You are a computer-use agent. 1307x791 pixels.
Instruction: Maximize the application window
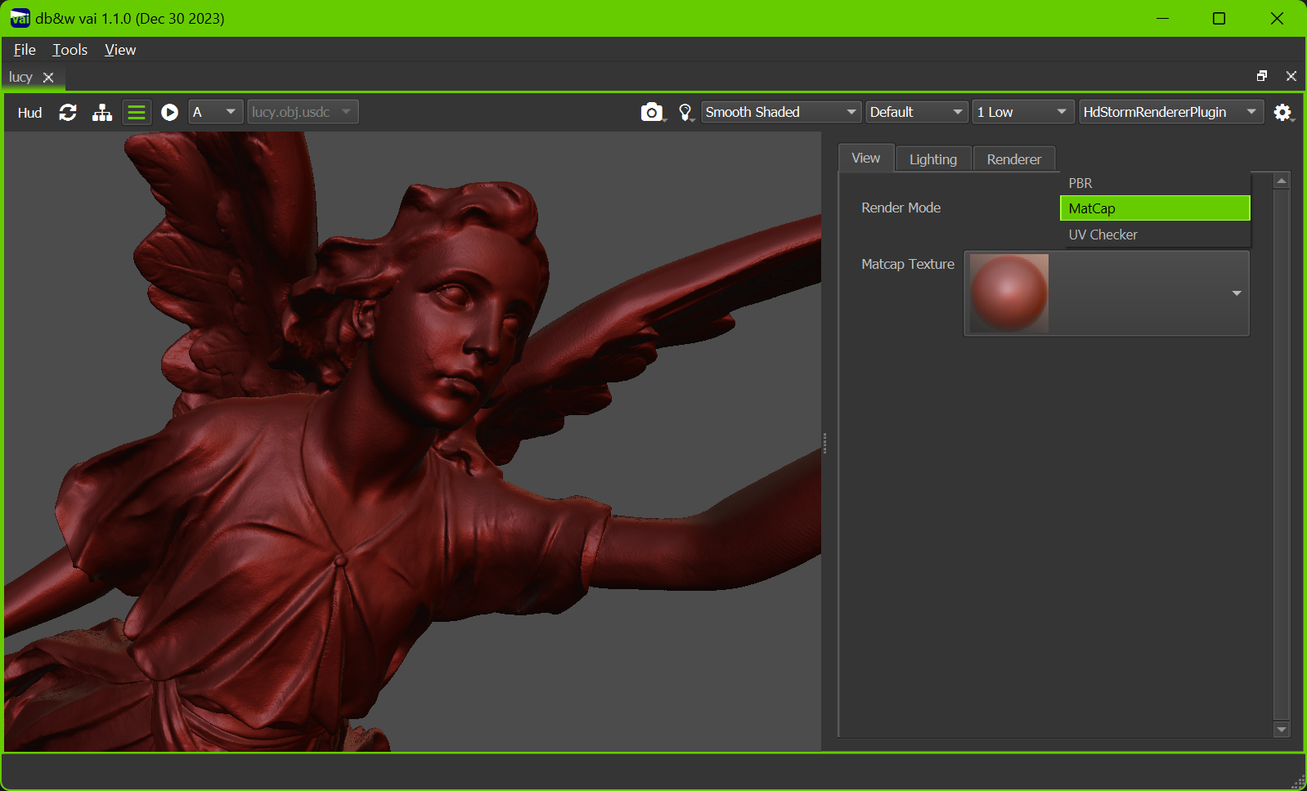(x=1219, y=18)
